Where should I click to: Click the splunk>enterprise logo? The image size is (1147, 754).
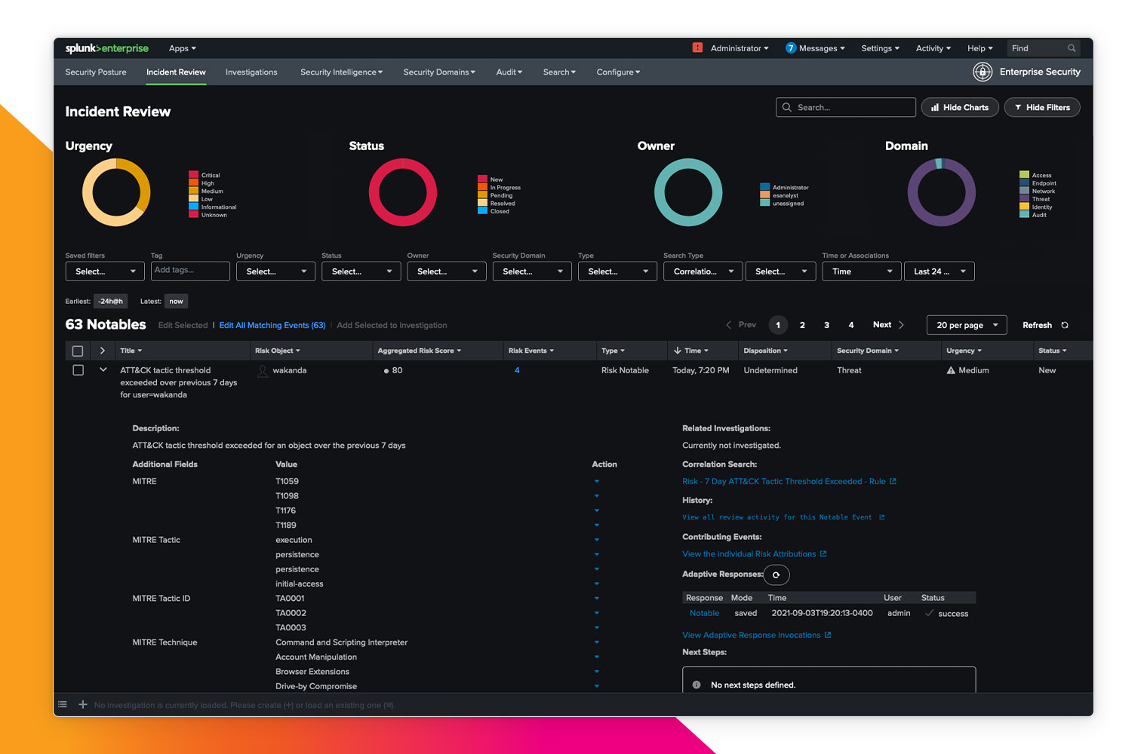tap(106, 48)
